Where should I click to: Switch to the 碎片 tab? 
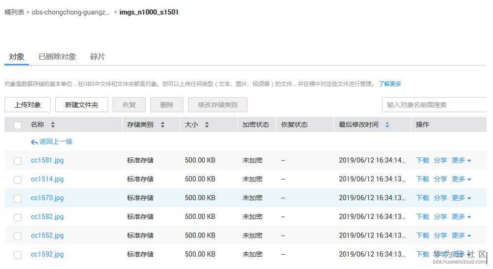[98, 57]
